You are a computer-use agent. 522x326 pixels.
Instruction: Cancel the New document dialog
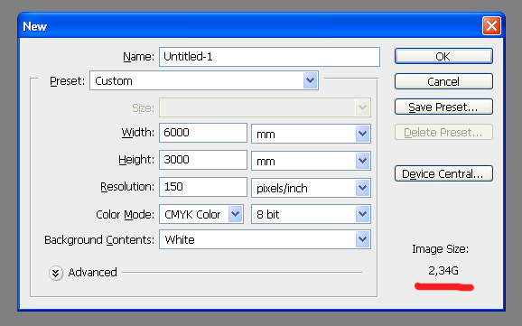click(x=443, y=81)
